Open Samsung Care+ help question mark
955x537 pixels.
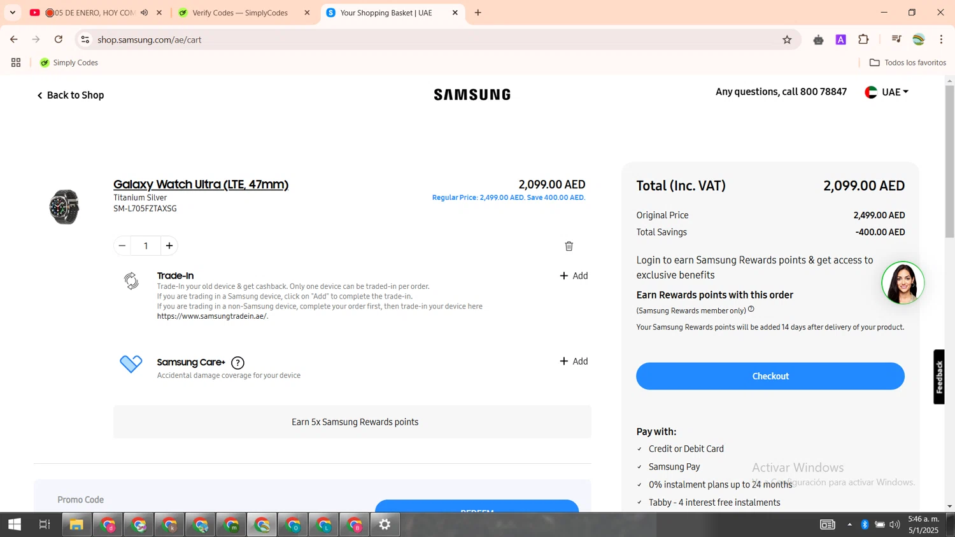pyautogui.click(x=237, y=363)
